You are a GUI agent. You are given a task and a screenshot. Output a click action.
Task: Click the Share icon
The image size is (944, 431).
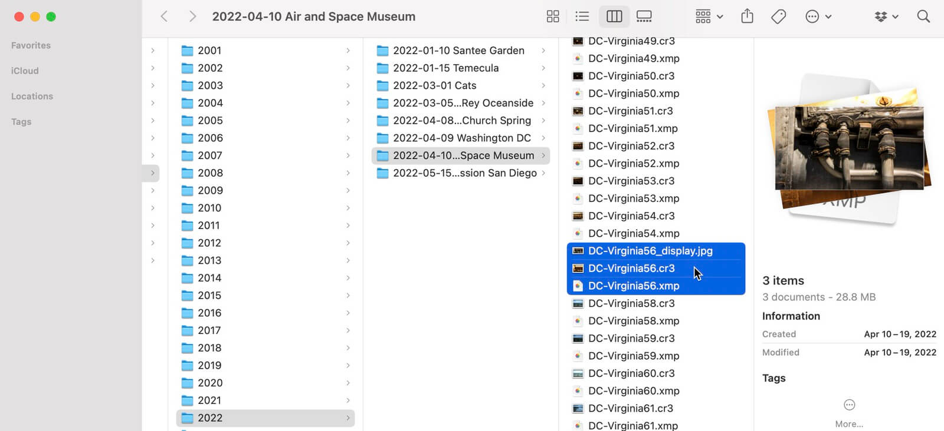(747, 16)
